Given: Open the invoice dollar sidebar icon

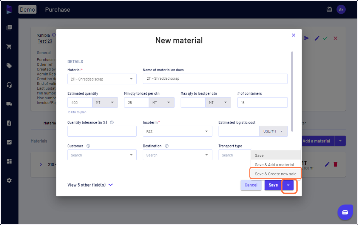Looking at the screenshot, I should [x=9, y=123].
